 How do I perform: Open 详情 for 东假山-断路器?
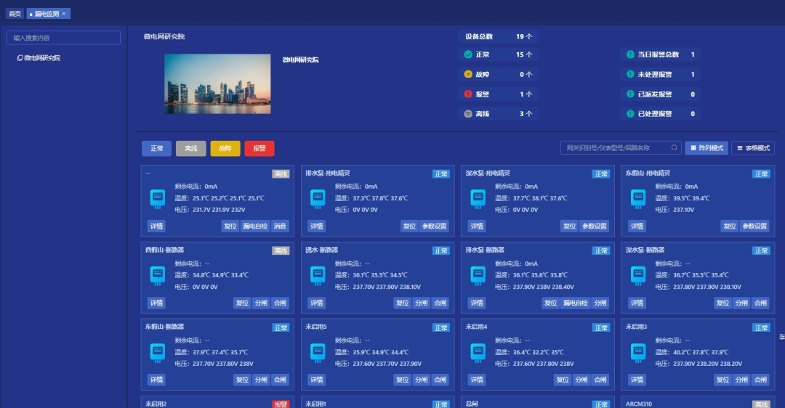pos(157,380)
